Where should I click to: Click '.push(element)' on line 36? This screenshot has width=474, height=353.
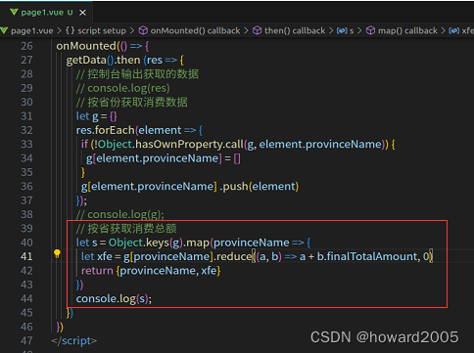click(260, 187)
